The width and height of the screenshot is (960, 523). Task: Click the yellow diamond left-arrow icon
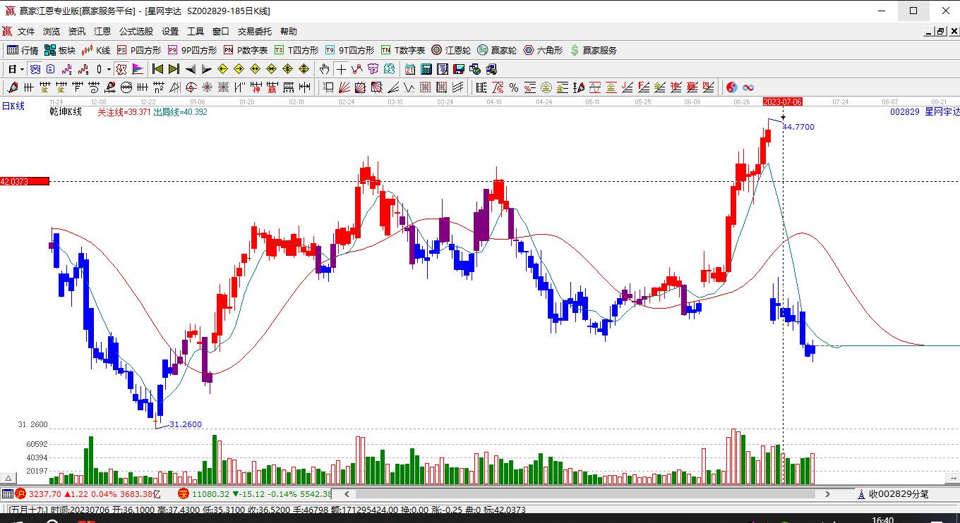coord(223,69)
